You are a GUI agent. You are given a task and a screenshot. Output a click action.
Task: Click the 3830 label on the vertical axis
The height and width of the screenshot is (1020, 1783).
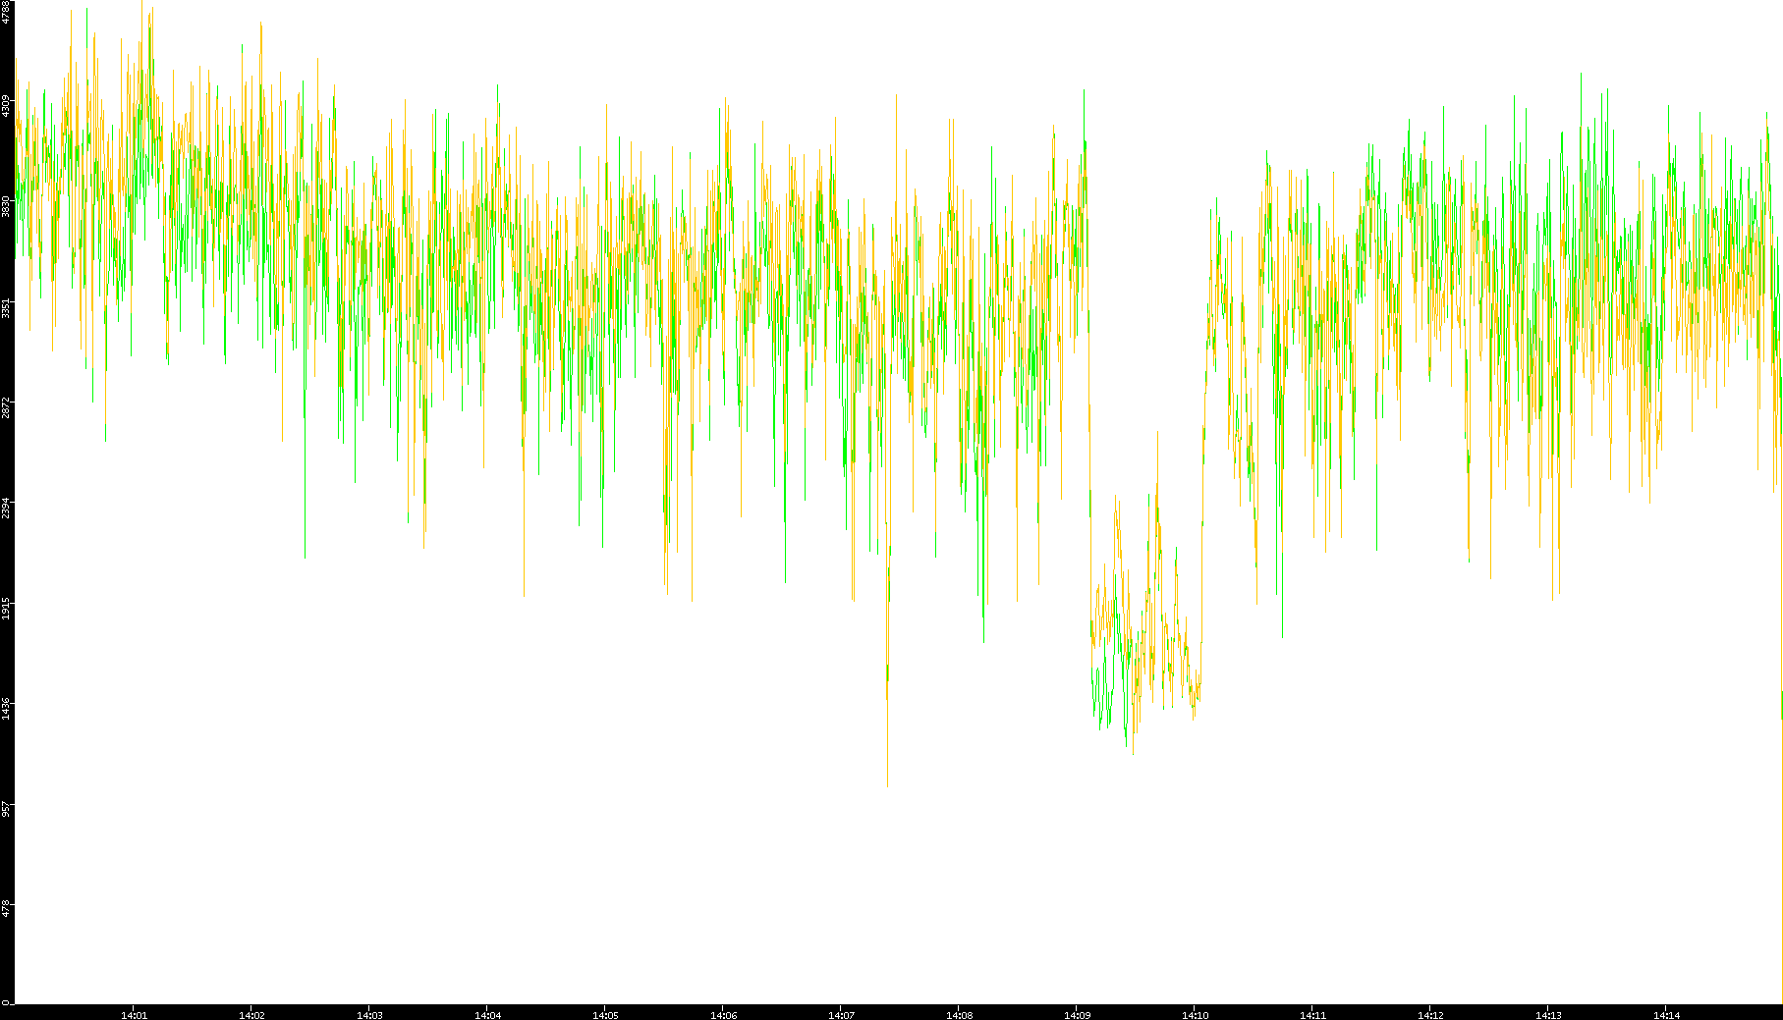(x=6, y=206)
